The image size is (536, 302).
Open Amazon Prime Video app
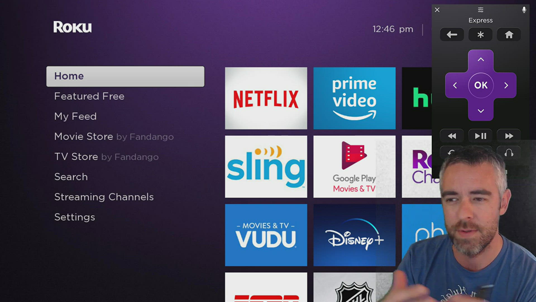tap(354, 98)
